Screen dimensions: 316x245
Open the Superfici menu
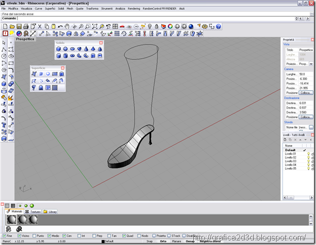(x=50, y=9)
